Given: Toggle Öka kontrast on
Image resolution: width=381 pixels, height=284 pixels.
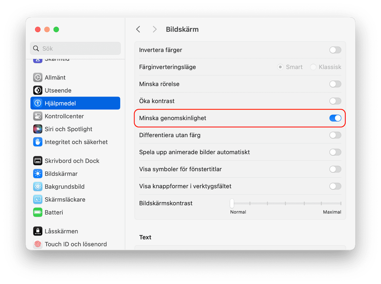Looking at the screenshot, I should [335, 101].
